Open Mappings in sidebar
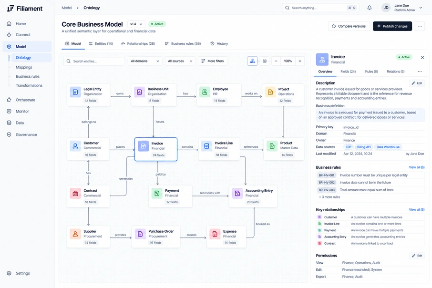The image size is (432, 288). tap(24, 67)
